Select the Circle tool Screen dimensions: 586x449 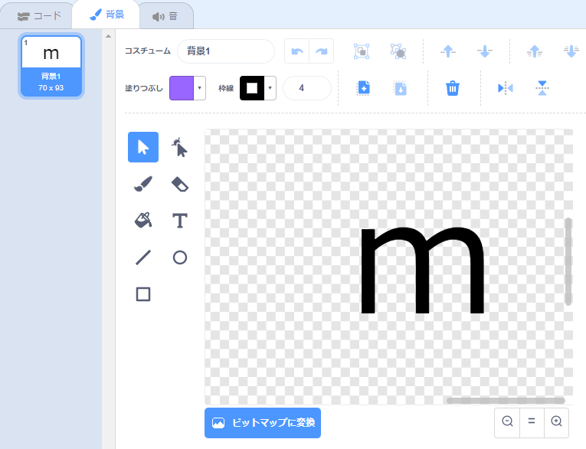click(x=180, y=257)
